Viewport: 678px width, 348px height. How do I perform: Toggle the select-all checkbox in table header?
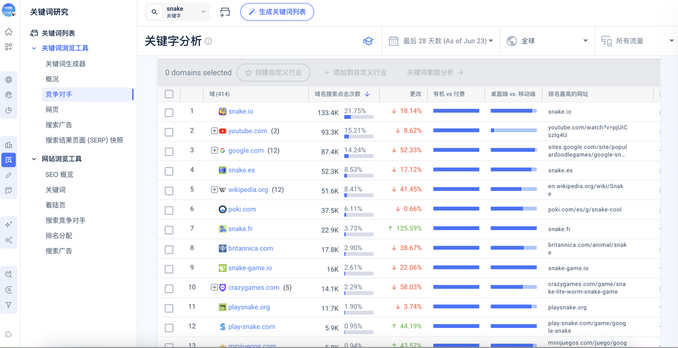point(169,94)
